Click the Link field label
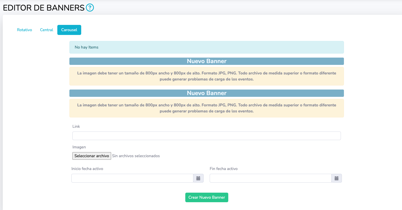The height and width of the screenshot is (210, 402). point(76,127)
